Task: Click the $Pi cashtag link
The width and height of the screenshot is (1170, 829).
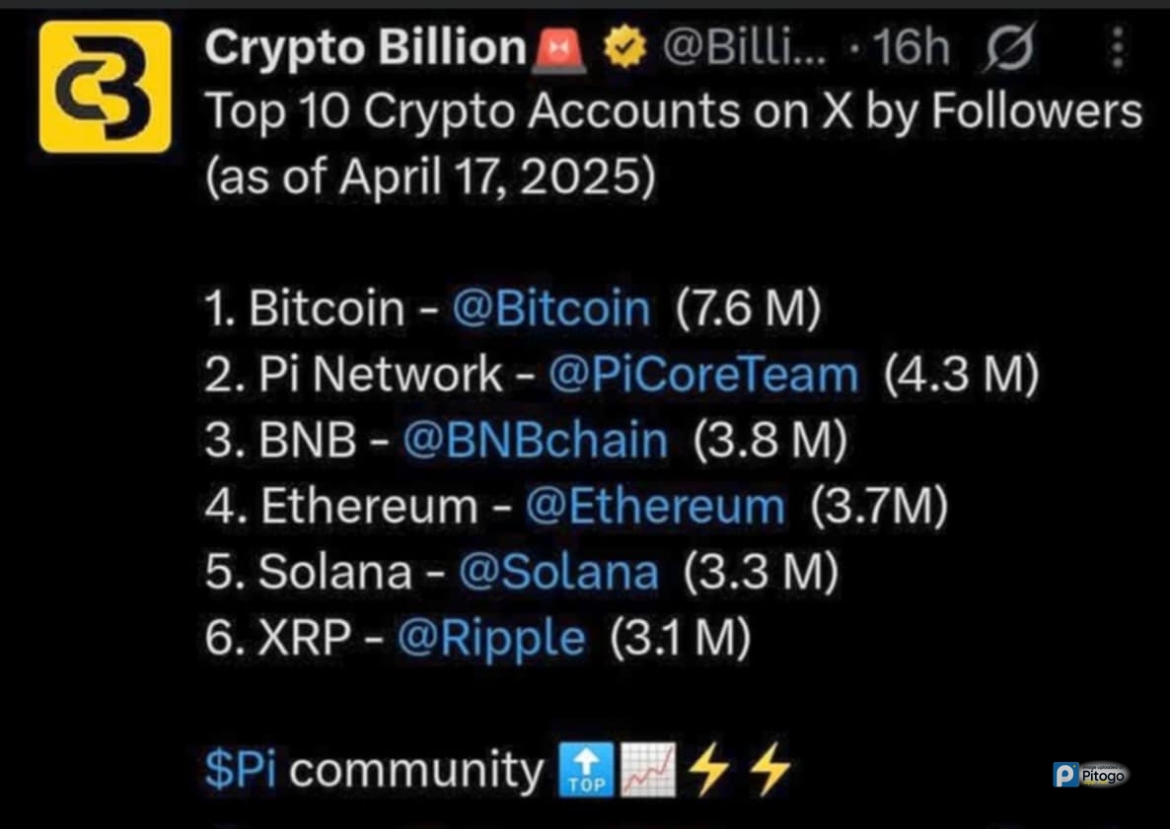Action: click(241, 769)
